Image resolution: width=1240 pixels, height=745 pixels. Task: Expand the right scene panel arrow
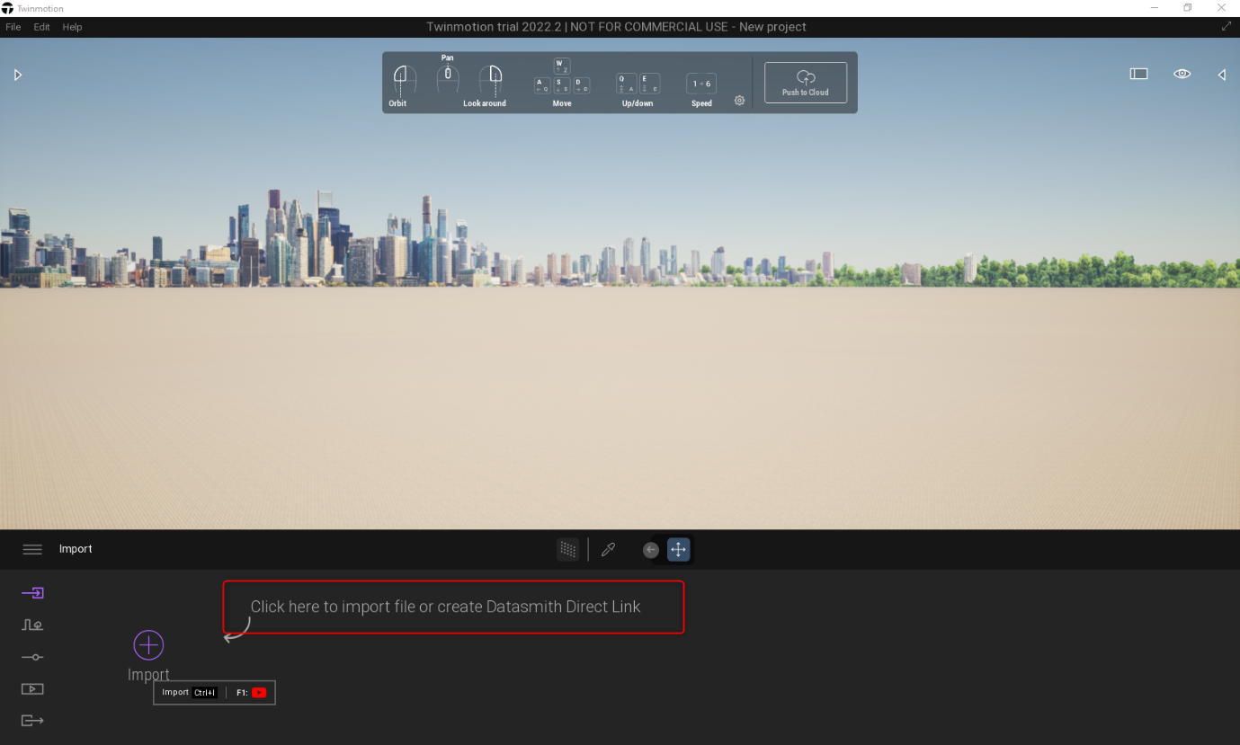tap(1222, 75)
